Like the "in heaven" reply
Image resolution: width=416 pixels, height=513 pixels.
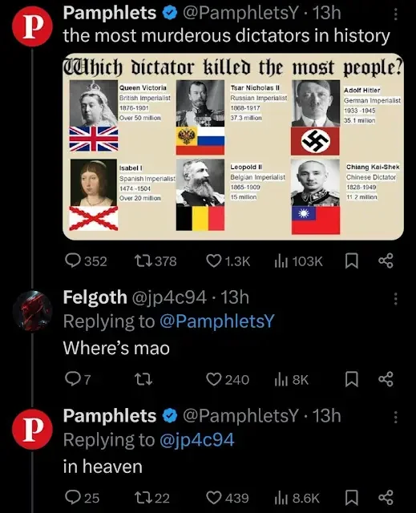[x=228, y=498]
